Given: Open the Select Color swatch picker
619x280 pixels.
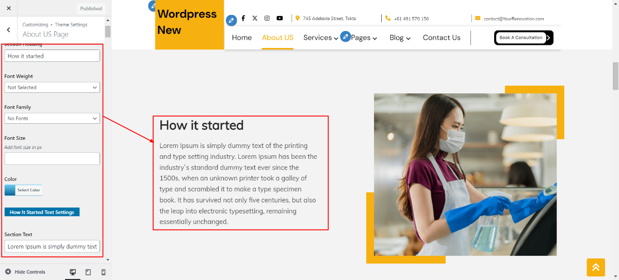Looking at the screenshot, I should (x=23, y=190).
